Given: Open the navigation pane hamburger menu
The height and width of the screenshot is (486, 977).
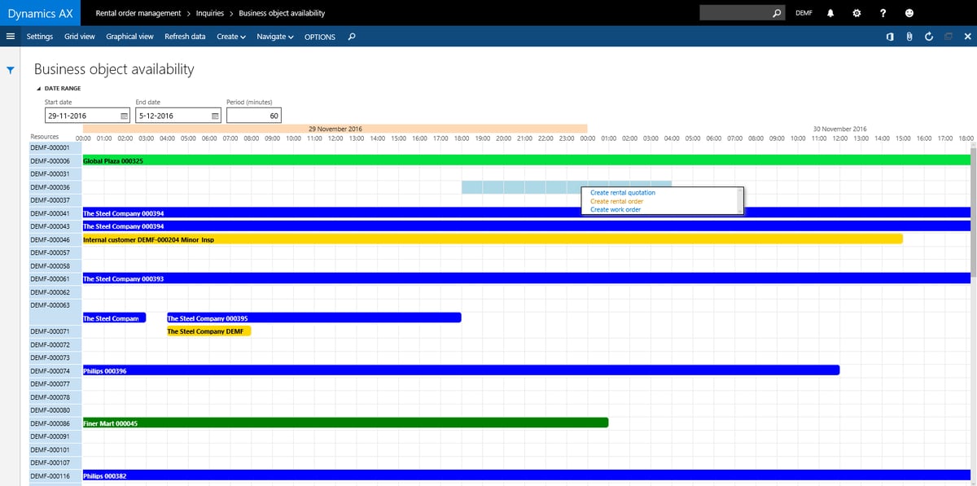Looking at the screenshot, I should 11,36.
